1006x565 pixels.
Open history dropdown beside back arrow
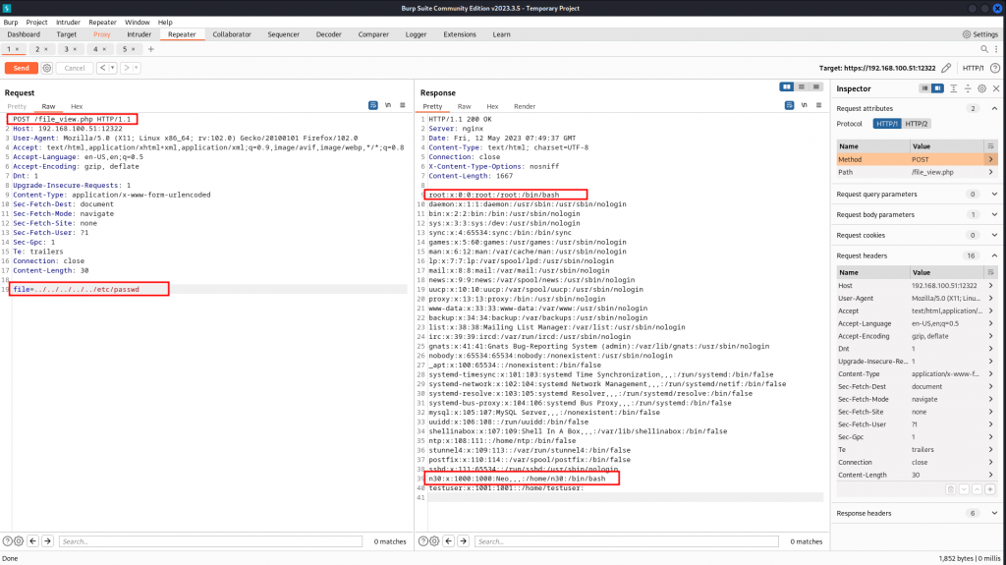(112, 68)
